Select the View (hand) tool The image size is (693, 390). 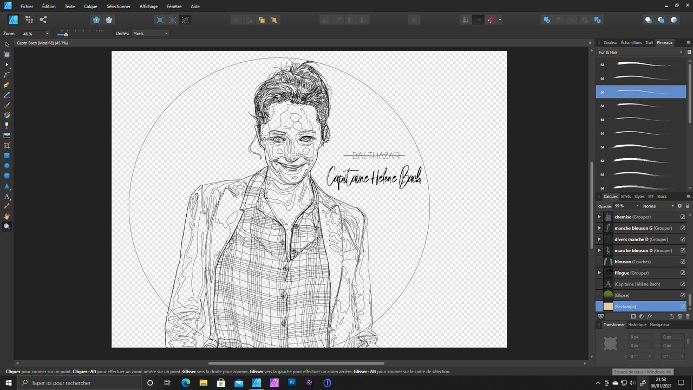click(7, 217)
